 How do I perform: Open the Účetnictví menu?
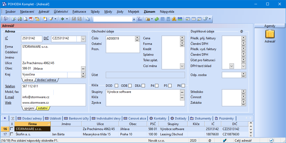coord(61,12)
